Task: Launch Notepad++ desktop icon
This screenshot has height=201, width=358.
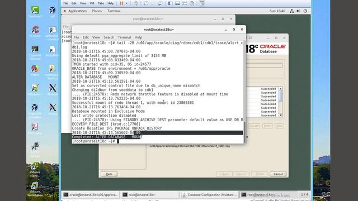Action: pos(35,90)
